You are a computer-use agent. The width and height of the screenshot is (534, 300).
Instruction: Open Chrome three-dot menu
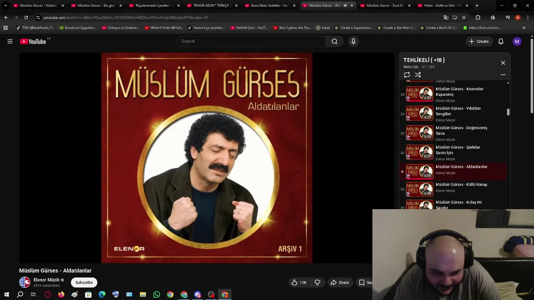tap(528, 17)
